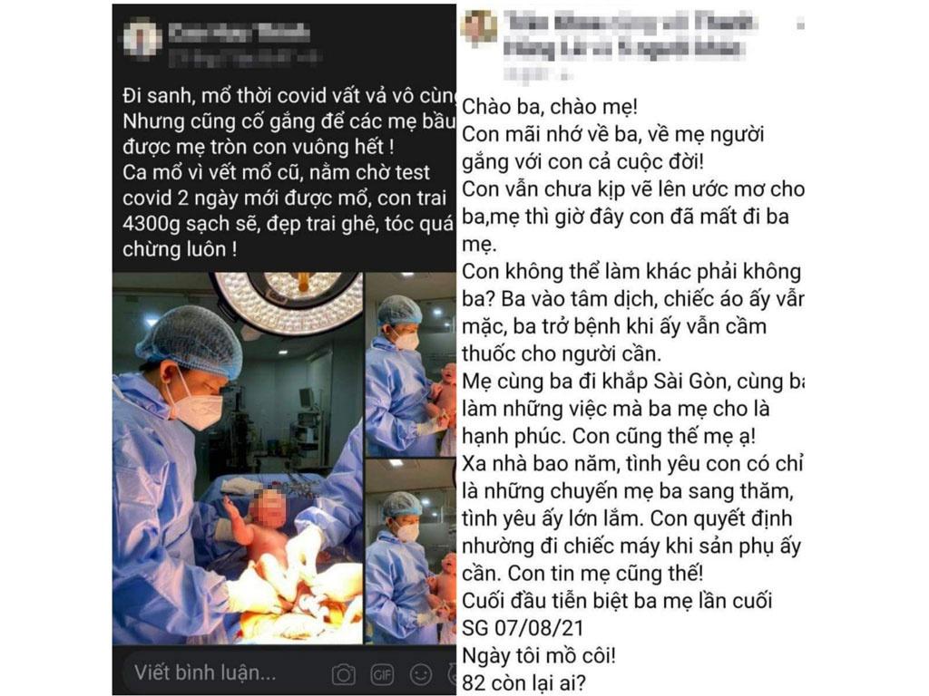
Task: Open the large surgeon delivering baby photo
Action: coord(238,458)
